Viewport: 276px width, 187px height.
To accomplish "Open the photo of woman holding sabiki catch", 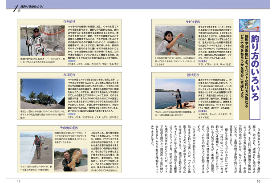I will (175, 41).
